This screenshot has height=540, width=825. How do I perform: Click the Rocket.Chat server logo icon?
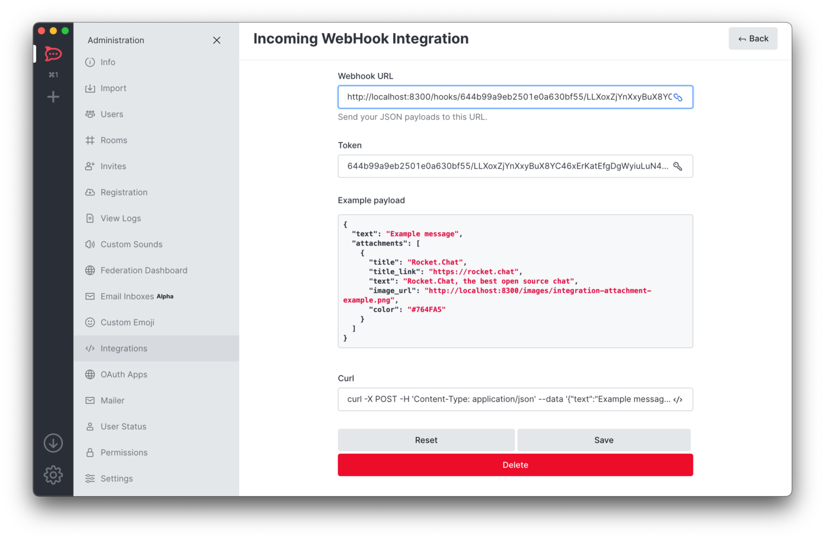tap(53, 54)
